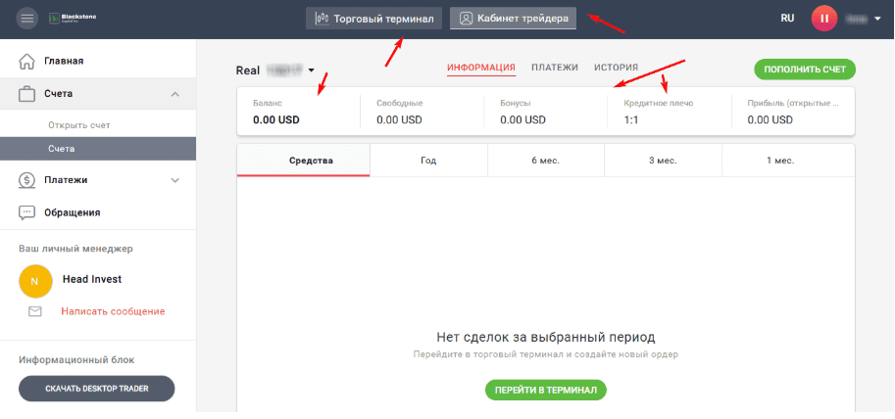
Task: Select the Средства chart tab
Action: pos(304,161)
